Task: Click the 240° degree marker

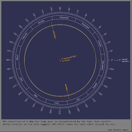Action: point(34,105)
